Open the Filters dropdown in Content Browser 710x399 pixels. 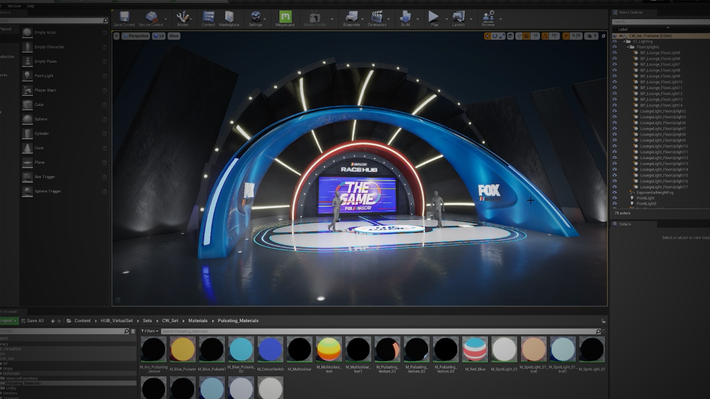point(150,331)
